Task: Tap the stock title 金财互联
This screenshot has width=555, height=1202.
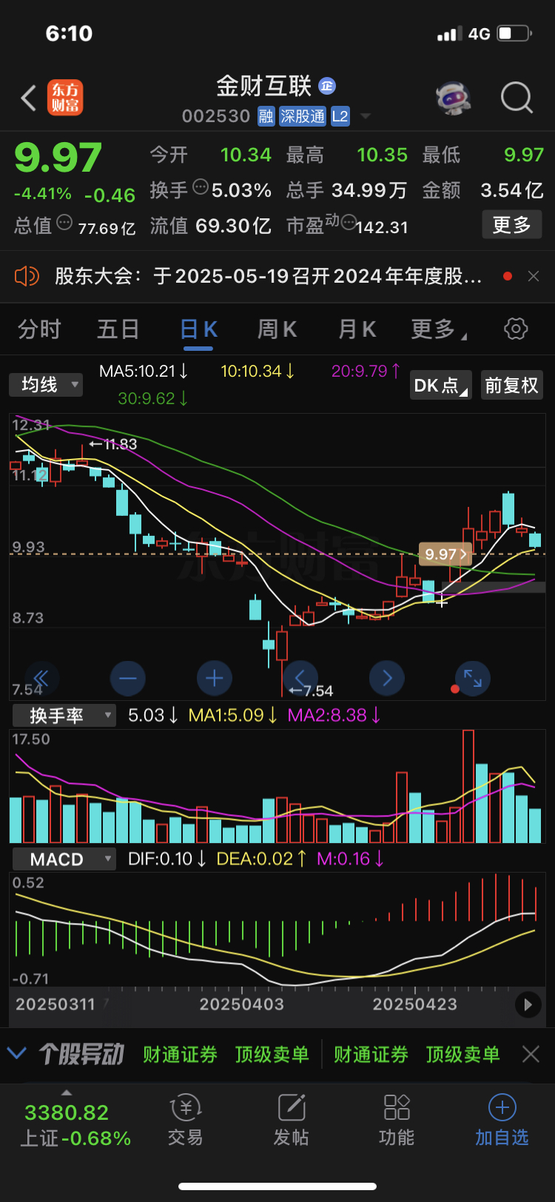Action: [x=264, y=87]
